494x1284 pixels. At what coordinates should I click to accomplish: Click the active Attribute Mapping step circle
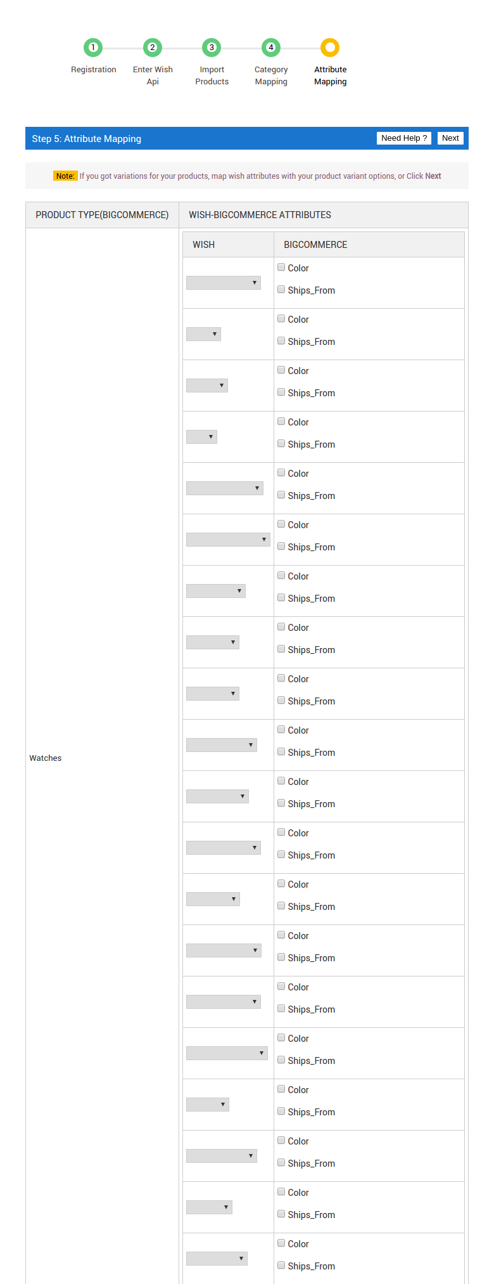[x=330, y=48]
